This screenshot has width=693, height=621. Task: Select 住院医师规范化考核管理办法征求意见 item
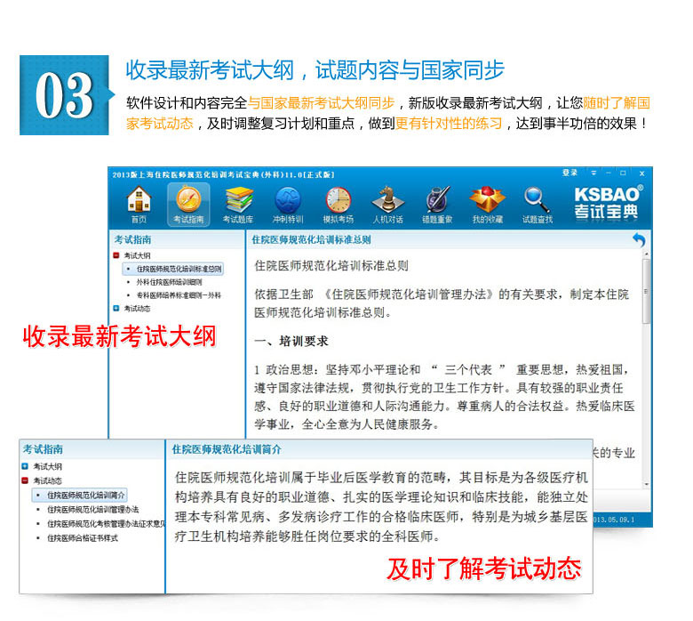click(107, 524)
